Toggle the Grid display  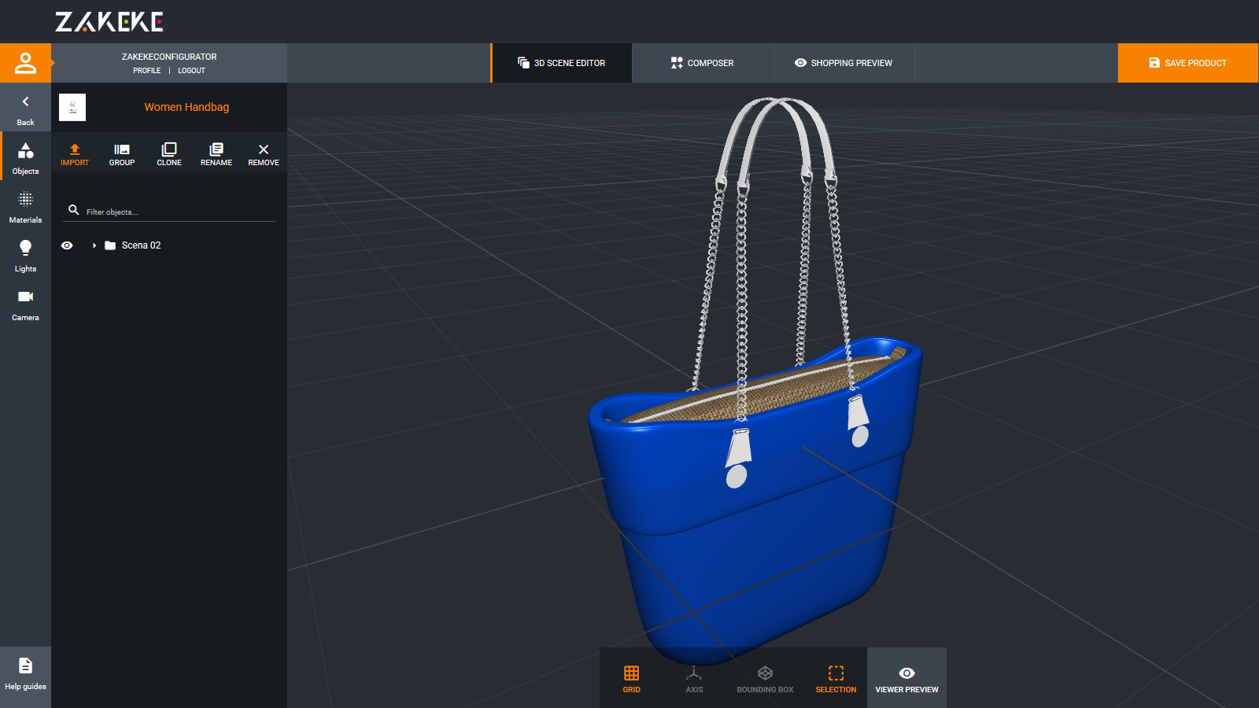click(631, 678)
